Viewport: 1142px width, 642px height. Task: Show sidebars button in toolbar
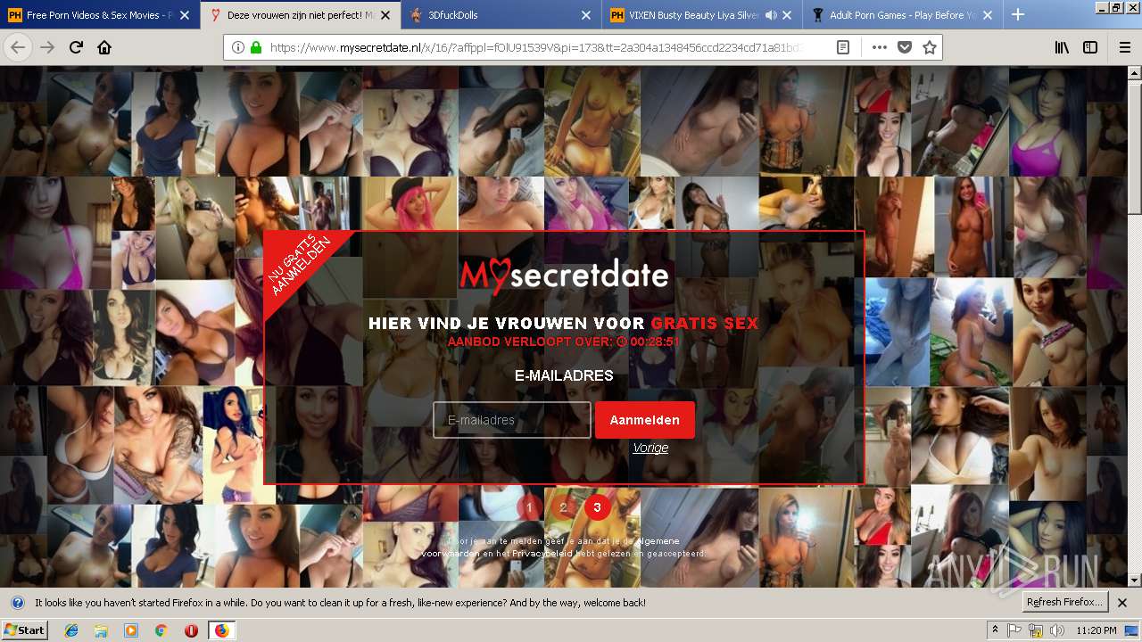coord(1090,47)
